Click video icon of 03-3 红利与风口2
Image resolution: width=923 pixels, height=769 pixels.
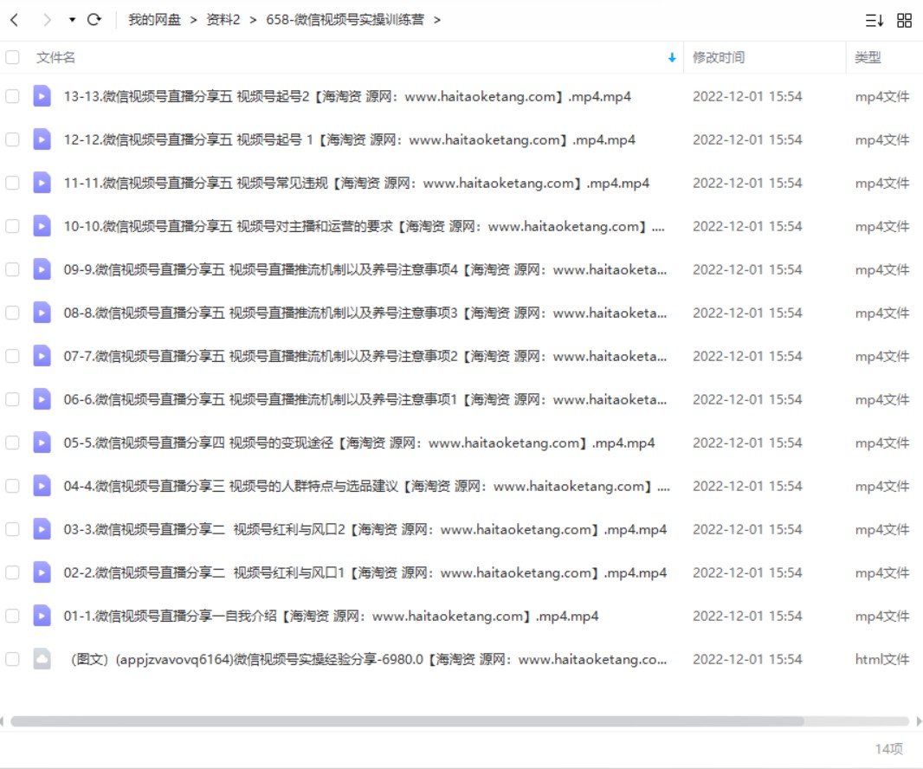[x=42, y=529]
